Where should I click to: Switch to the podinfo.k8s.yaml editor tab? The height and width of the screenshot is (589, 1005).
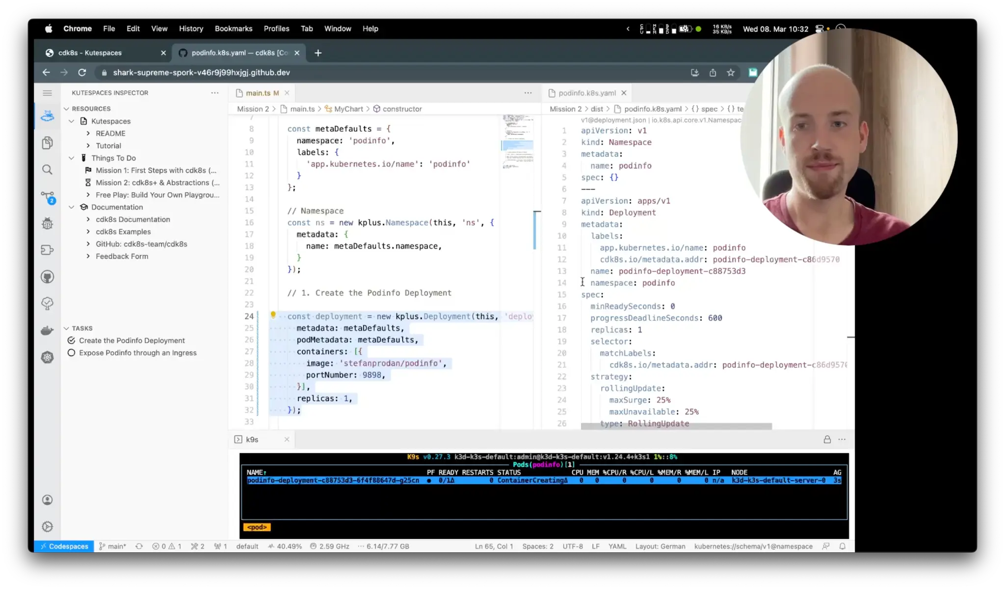tap(587, 93)
